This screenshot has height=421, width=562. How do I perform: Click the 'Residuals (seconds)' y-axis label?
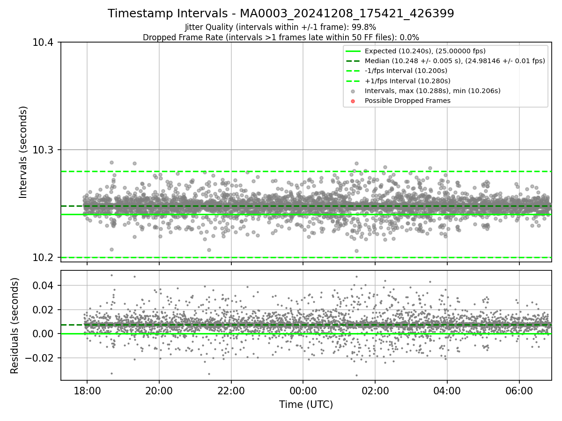coord(15,326)
